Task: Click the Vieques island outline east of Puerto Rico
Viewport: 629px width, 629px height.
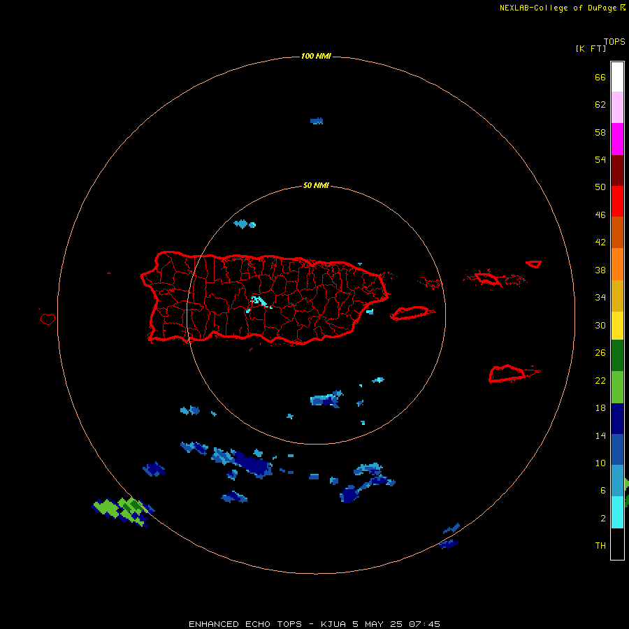Action: coord(412,313)
